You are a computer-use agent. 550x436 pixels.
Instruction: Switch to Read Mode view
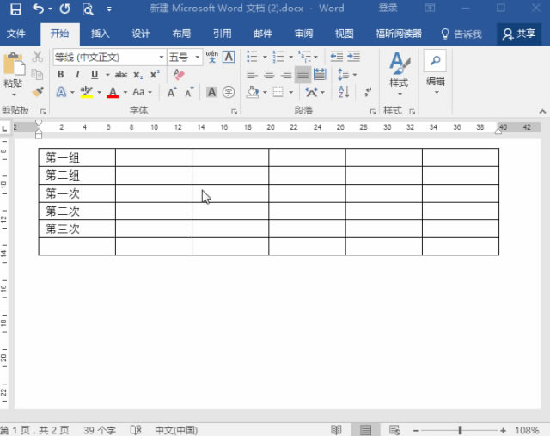pos(336,430)
